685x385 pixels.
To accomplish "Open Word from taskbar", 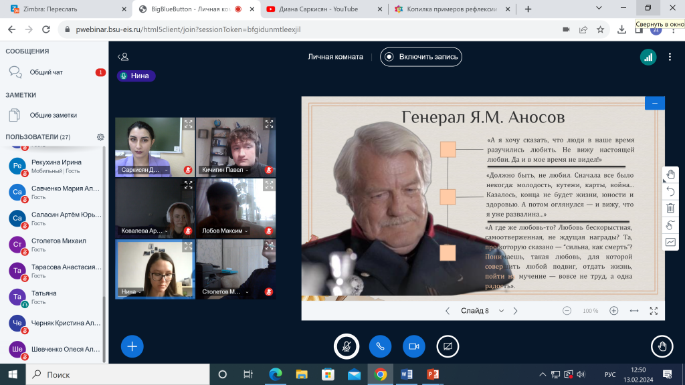I will pos(406,374).
